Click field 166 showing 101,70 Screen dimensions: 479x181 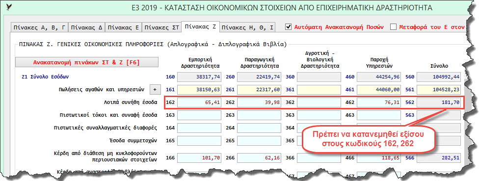coord(199,158)
